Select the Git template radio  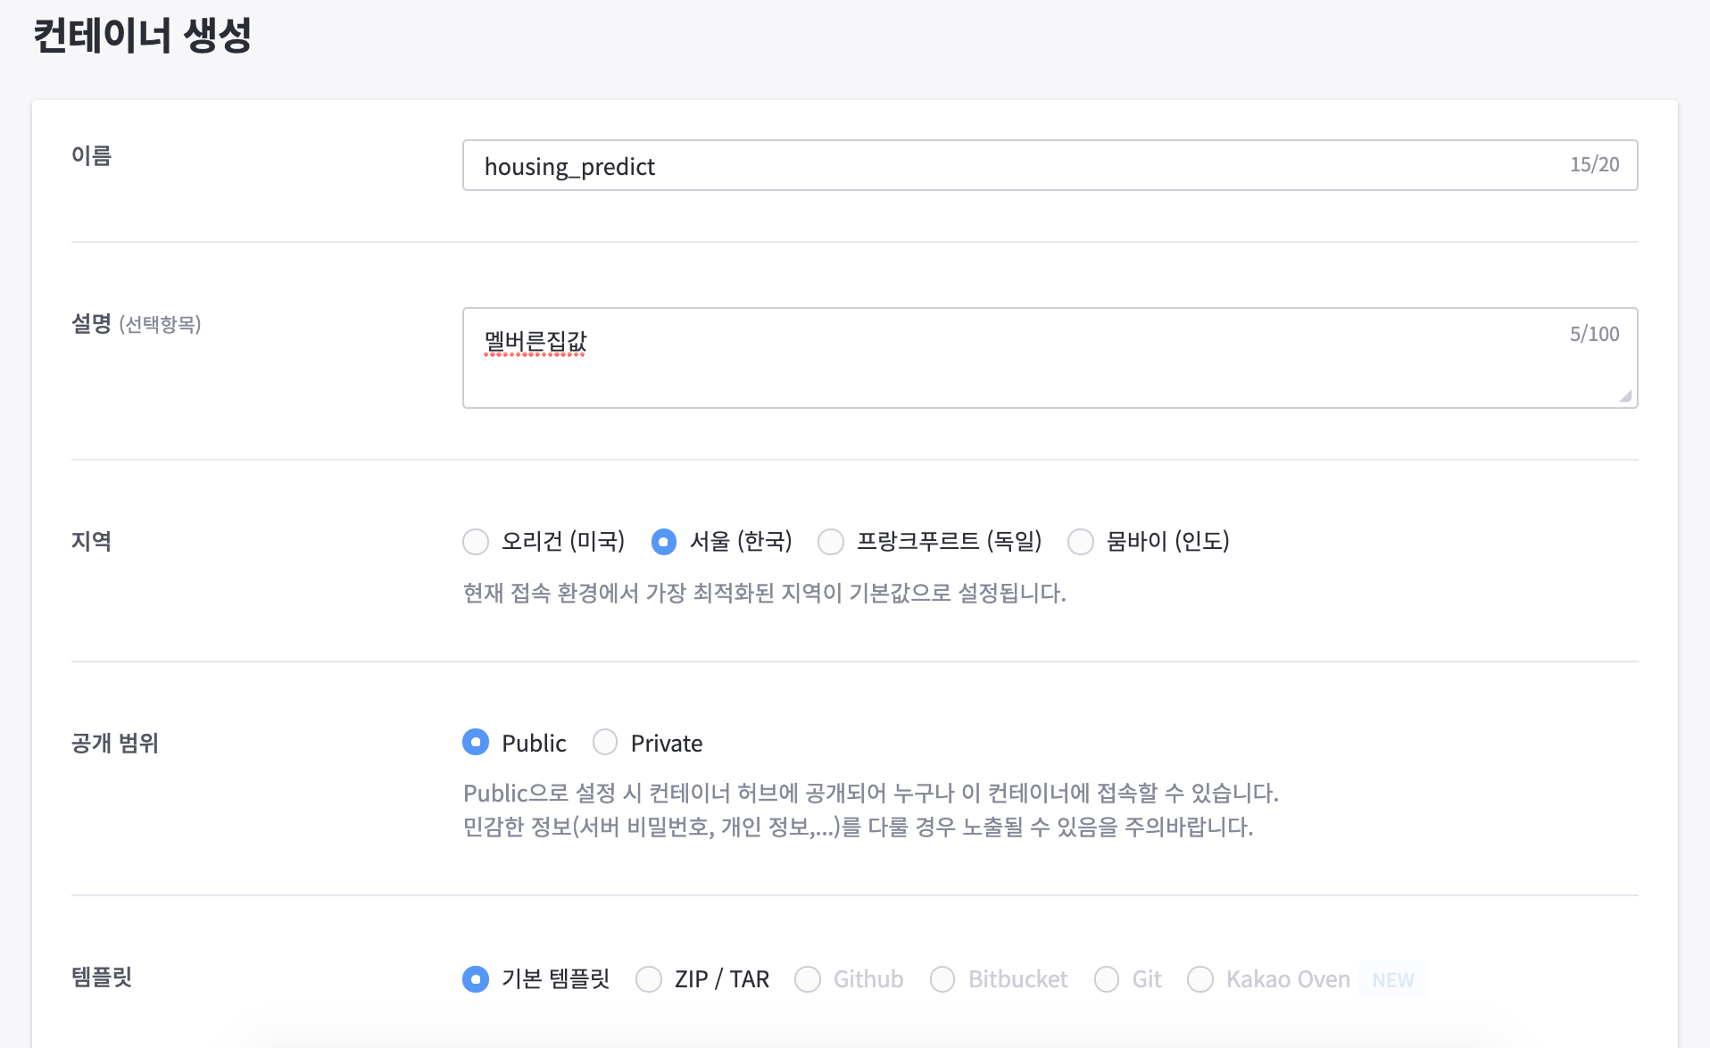coord(1107,979)
